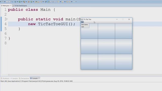Switch to the Main.java editor tab
This screenshot has width=162, height=91.
click(6, 6)
